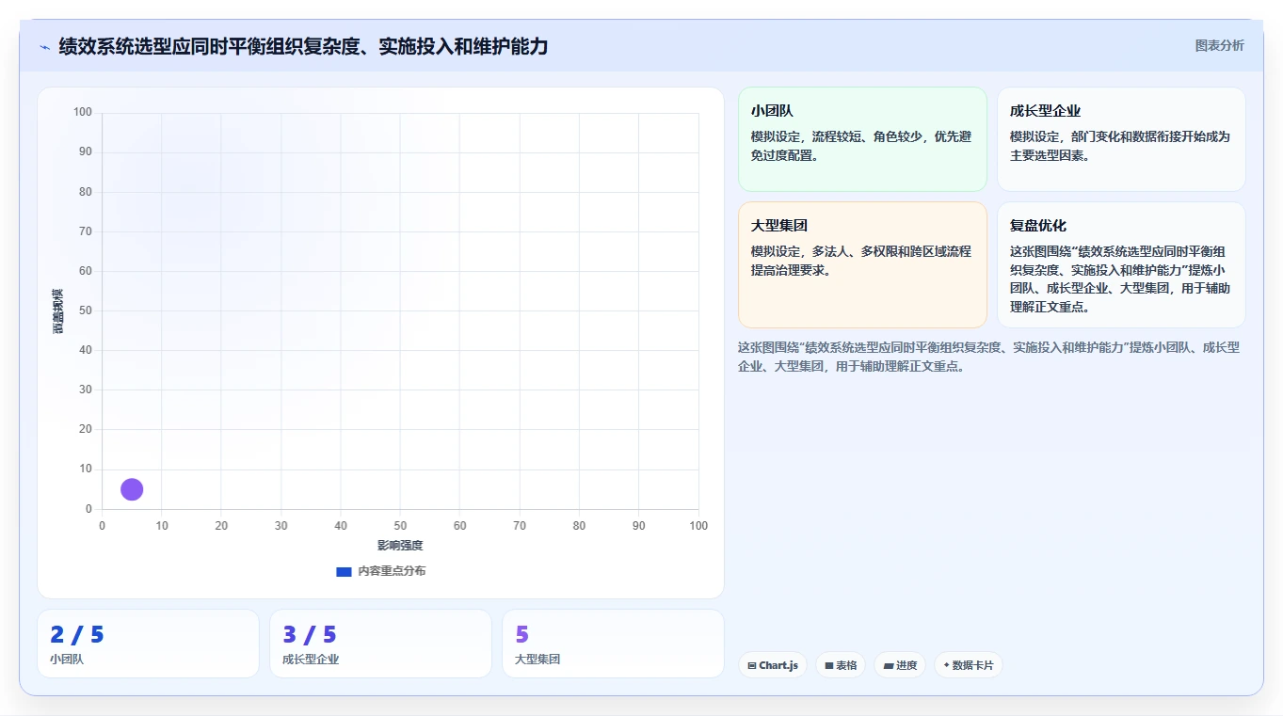Click the 50 label on the x-axis
The image size is (1283, 716).
click(x=400, y=526)
